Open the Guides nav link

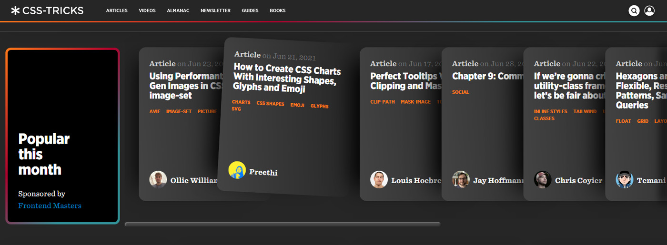point(250,10)
